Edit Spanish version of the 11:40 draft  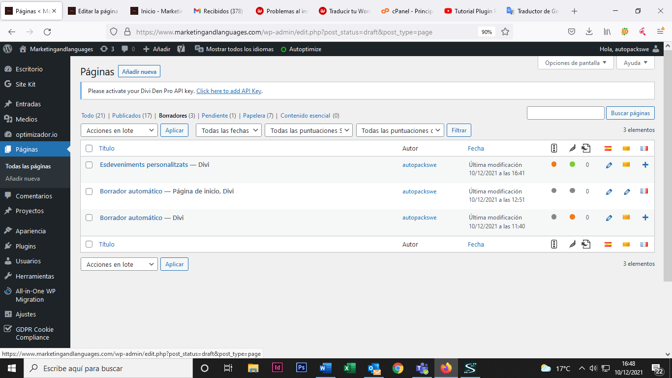pos(609,218)
